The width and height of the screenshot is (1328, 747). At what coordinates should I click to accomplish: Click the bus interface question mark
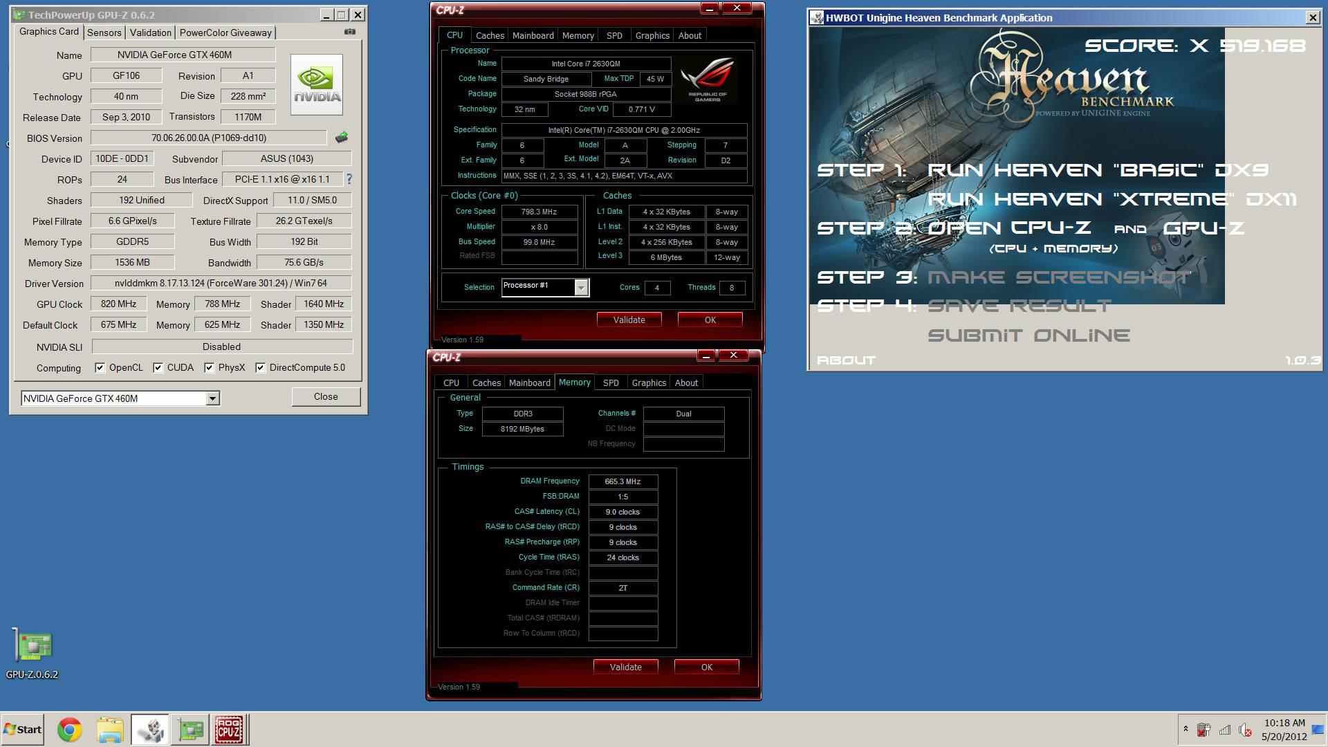pyautogui.click(x=349, y=179)
